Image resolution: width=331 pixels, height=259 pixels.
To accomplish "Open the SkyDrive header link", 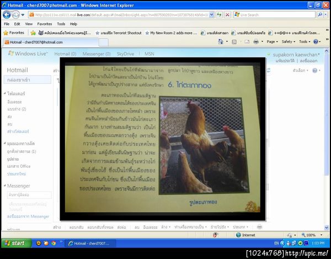I will pyautogui.click(x=125, y=54).
